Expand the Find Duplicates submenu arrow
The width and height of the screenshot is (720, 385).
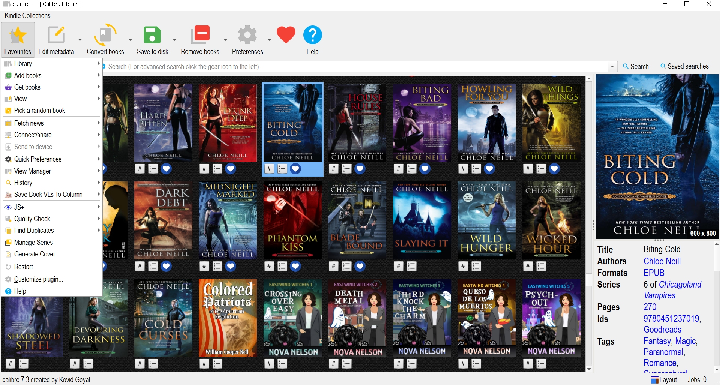[99, 231]
